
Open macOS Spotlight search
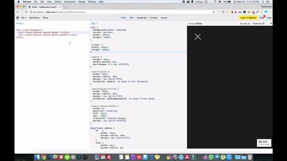click(x=263, y=2)
